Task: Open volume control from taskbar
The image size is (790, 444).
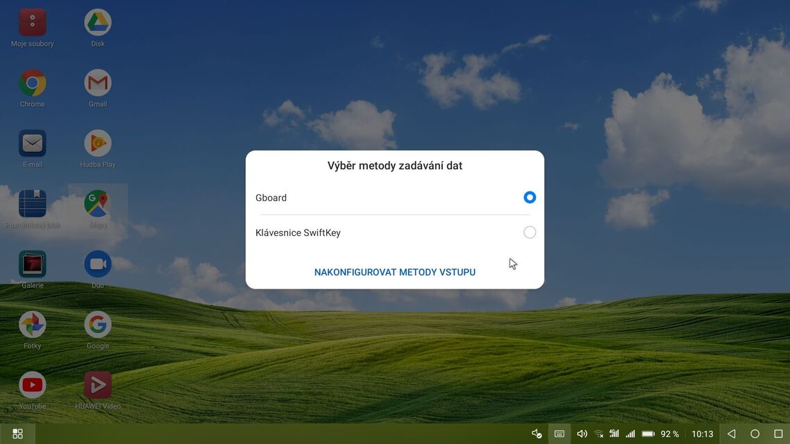Action: pyautogui.click(x=582, y=434)
